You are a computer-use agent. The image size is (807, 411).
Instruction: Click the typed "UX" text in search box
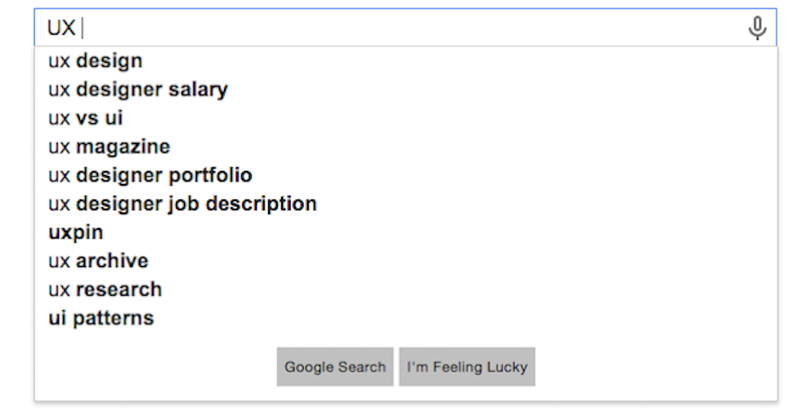[61, 29]
